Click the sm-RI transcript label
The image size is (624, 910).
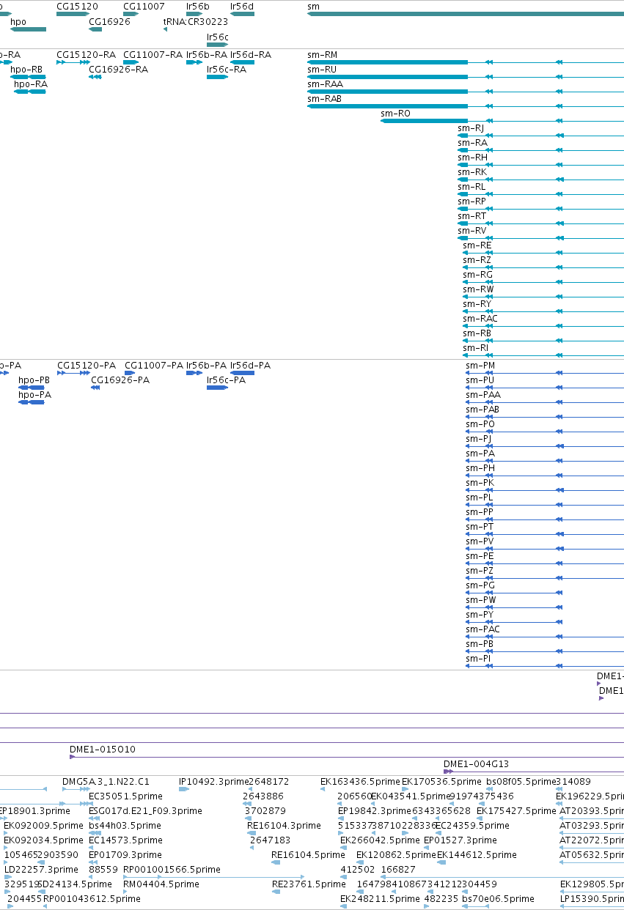[x=475, y=348]
